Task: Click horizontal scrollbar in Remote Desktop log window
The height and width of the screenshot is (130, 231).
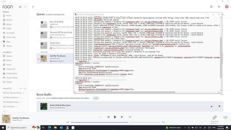Action: pyautogui.click(x=130, y=92)
